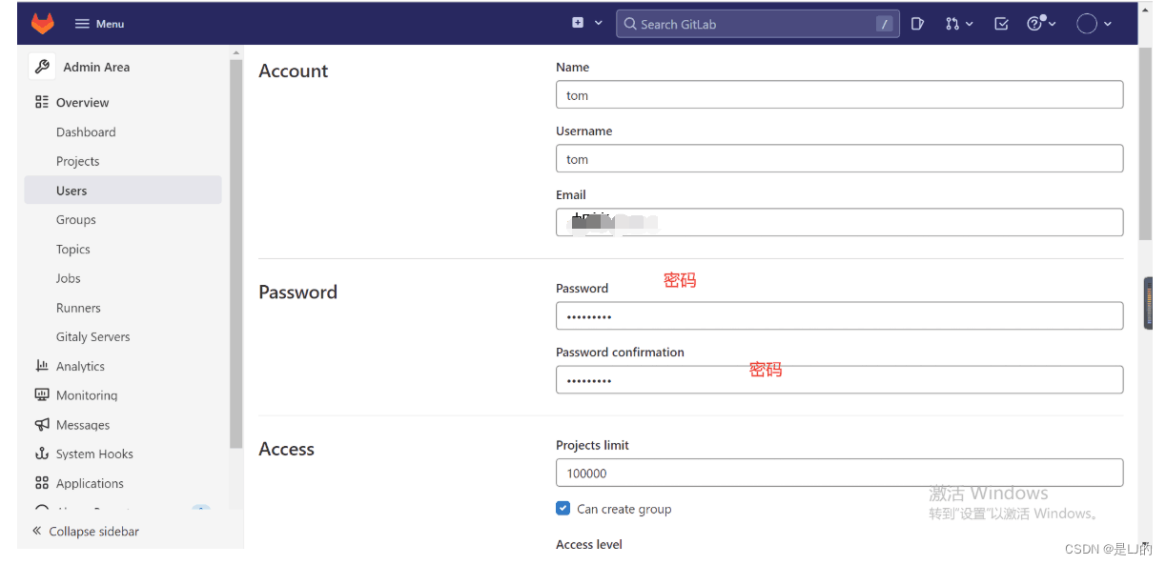Toggle the Can create group checkbox

click(563, 508)
